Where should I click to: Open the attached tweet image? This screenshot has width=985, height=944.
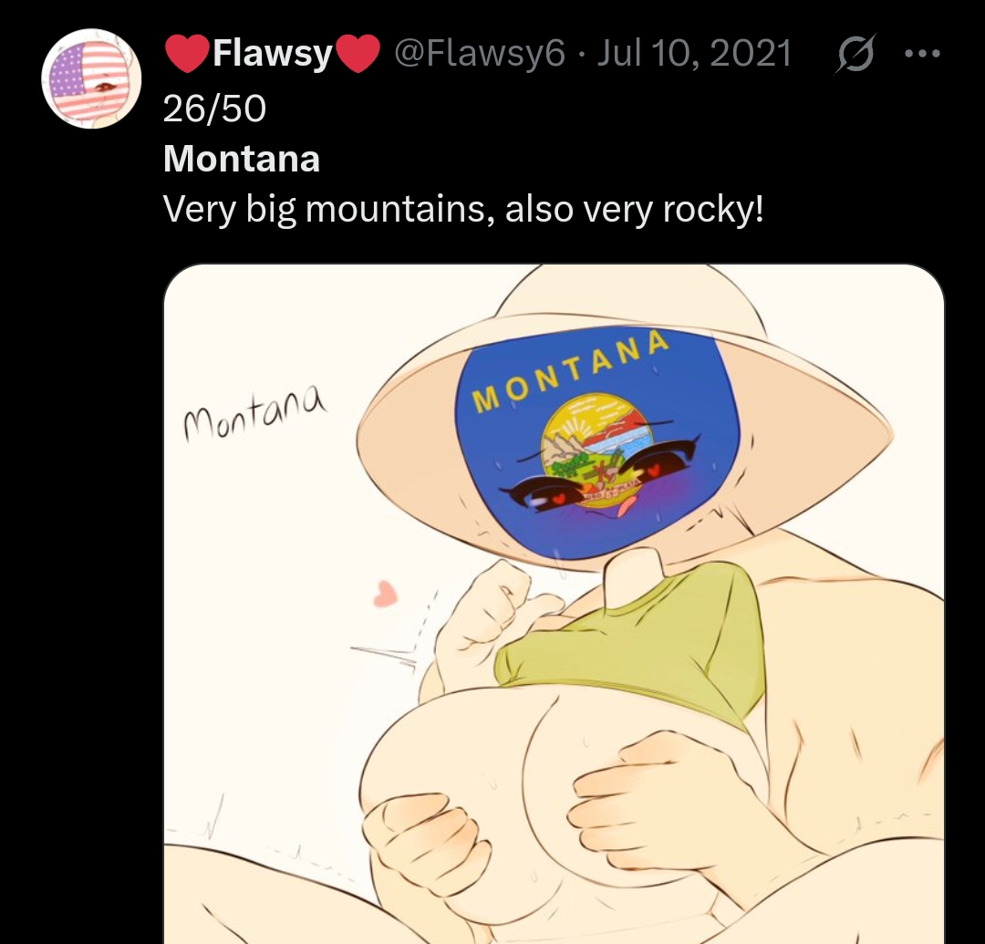coord(554,604)
